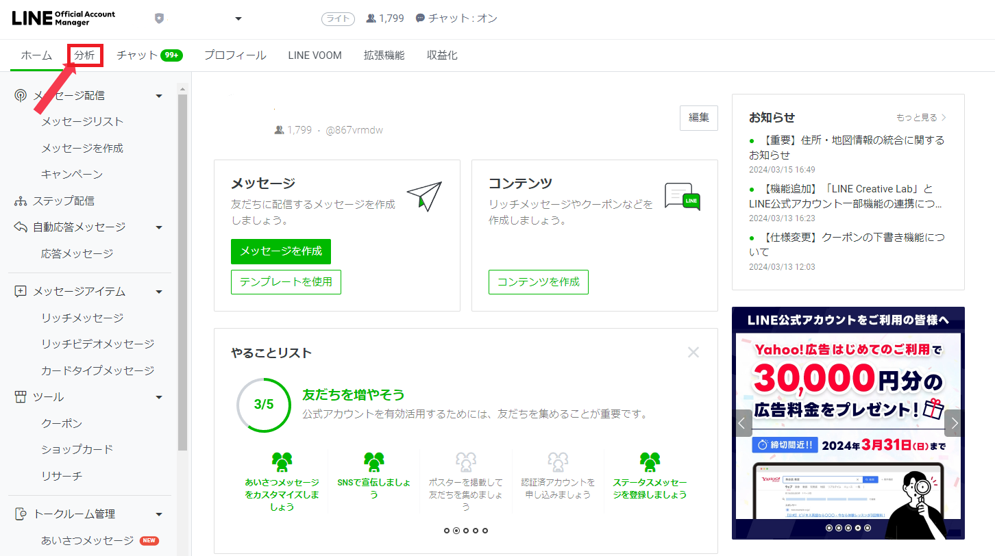Screen dimensions: 995x556
Task: Open クーポン in sidebar
Action: pos(62,423)
